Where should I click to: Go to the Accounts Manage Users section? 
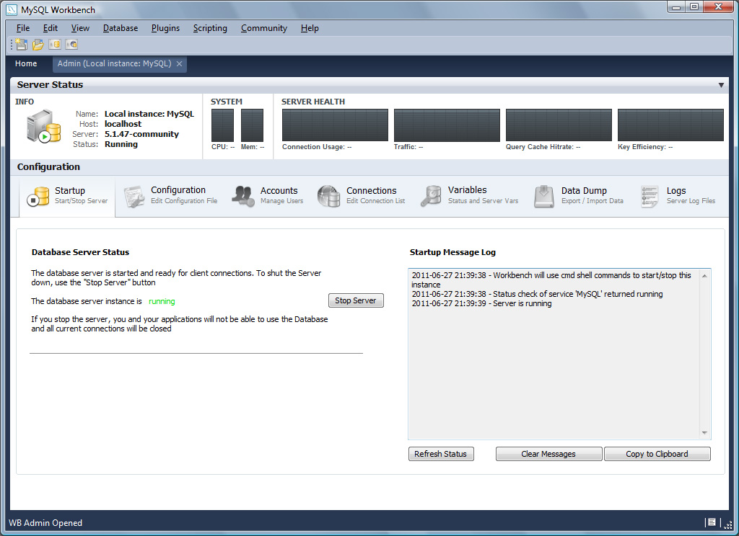[268, 196]
